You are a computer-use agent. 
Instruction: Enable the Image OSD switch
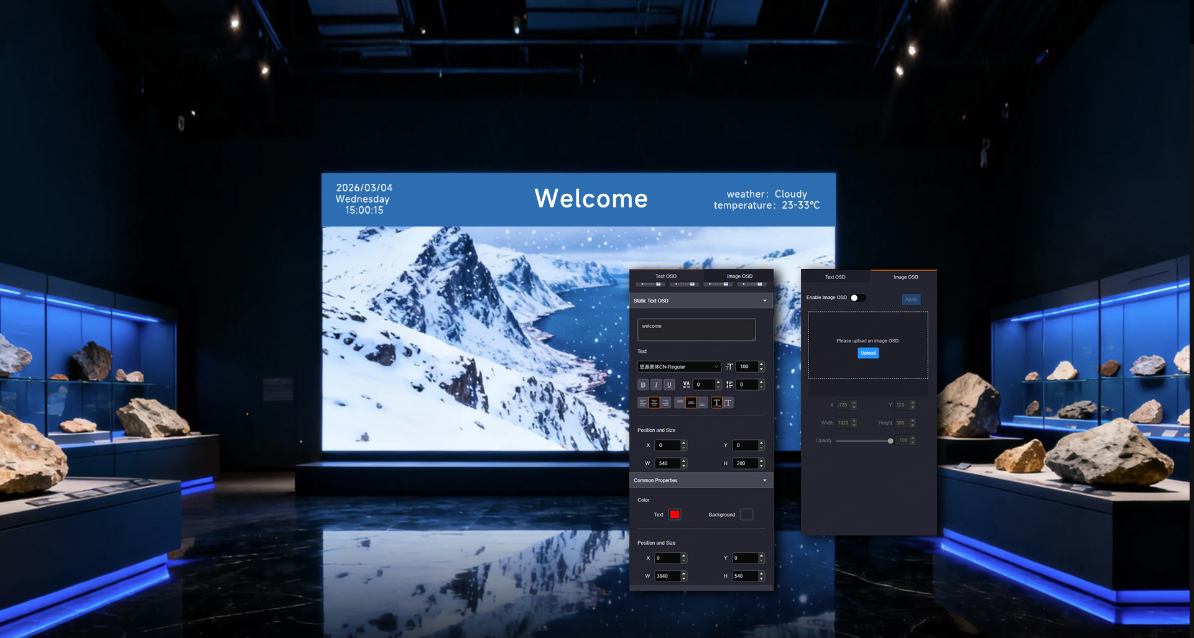point(858,298)
